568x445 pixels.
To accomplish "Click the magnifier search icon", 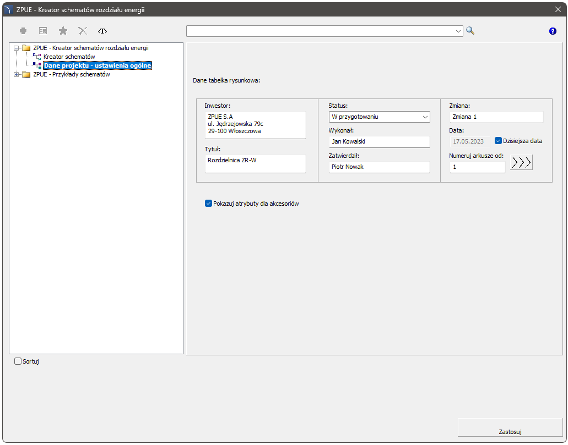I will [470, 31].
